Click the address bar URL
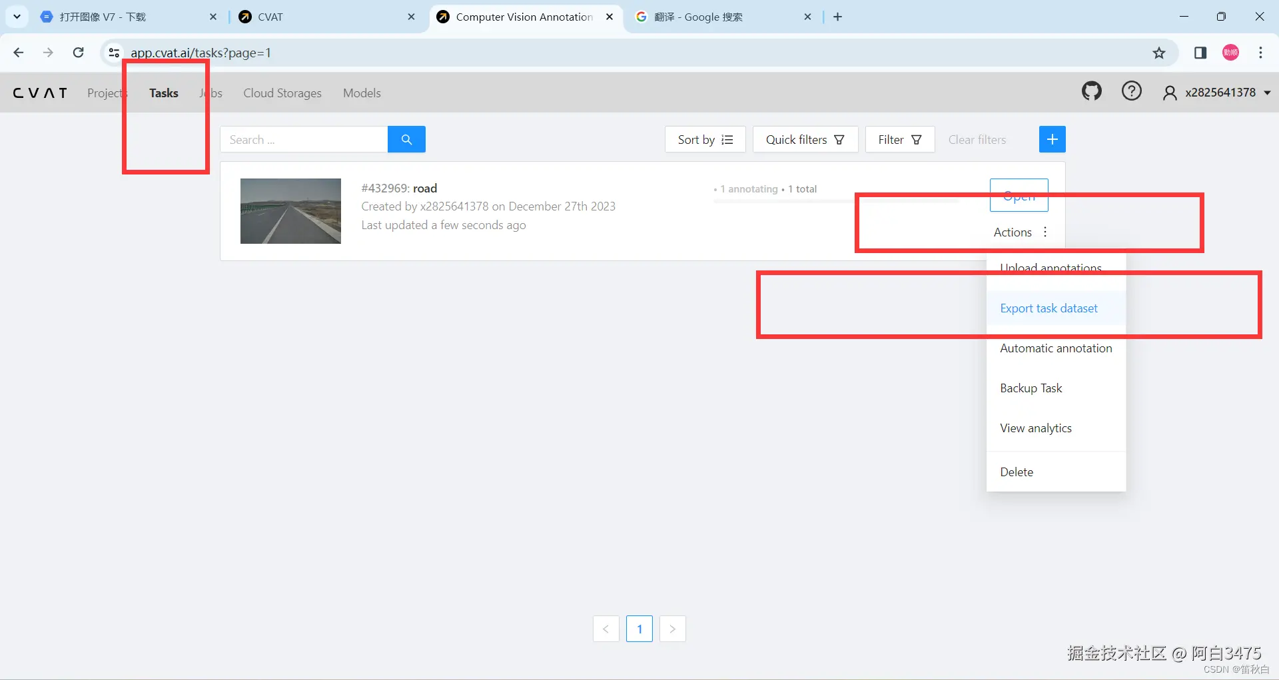This screenshot has height=680, width=1279. point(201,53)
